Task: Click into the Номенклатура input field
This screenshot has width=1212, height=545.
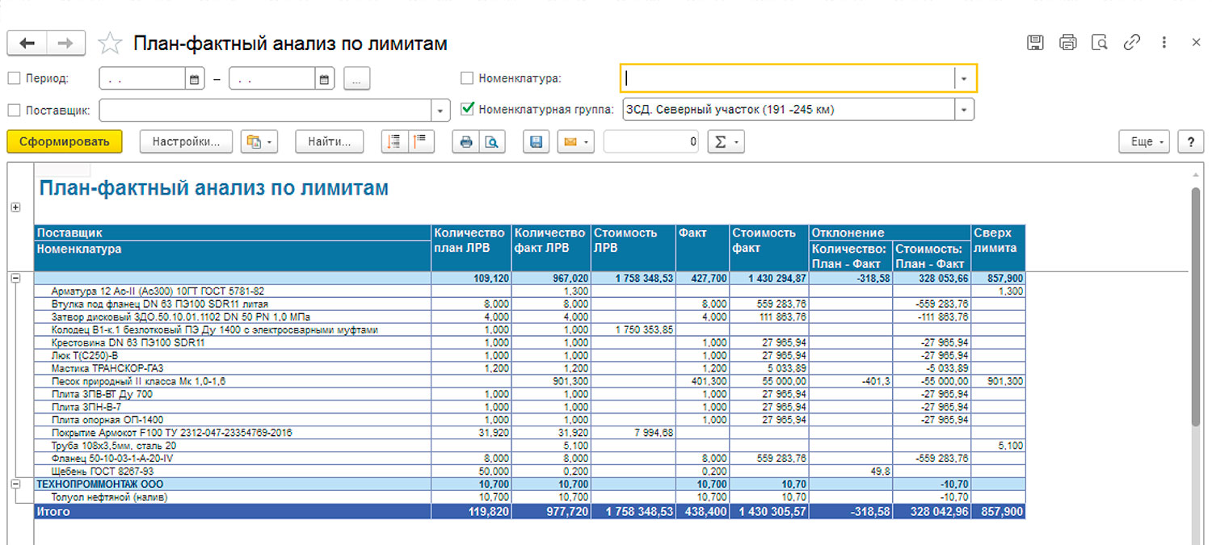Action: coord(788,78)
